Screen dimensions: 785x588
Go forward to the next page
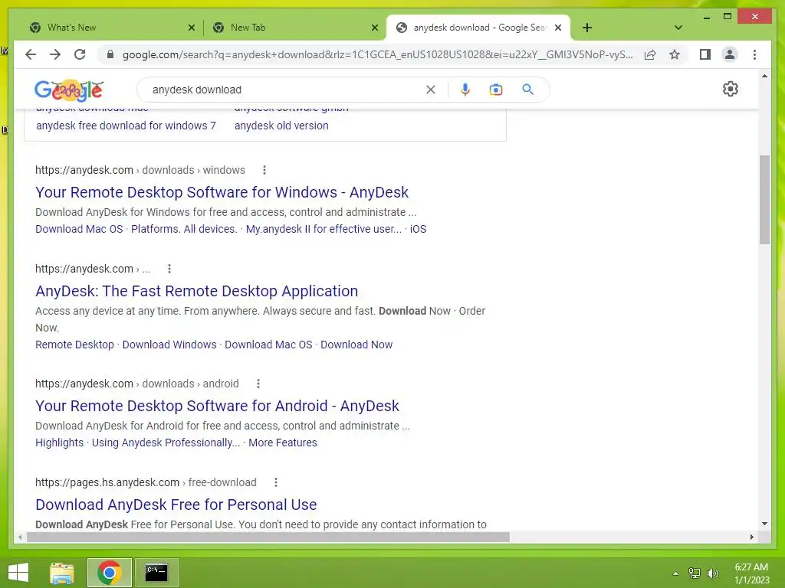[x=55, y=54]
